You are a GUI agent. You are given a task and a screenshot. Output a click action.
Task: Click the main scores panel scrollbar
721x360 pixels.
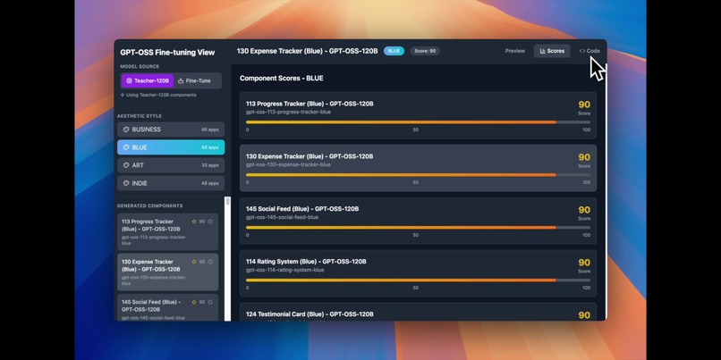point(606,193)
